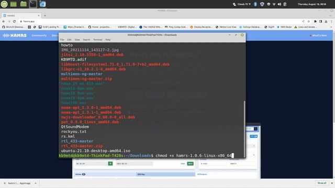Open the BirchJD GitHub bookmark
Image resolution: width=335 pixels, height=188 pixels.
click(14, 27)
